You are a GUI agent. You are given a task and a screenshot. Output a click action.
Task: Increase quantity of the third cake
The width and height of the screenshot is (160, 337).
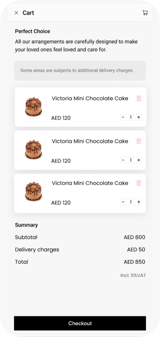pyautogui.click(x=139, y=202)
